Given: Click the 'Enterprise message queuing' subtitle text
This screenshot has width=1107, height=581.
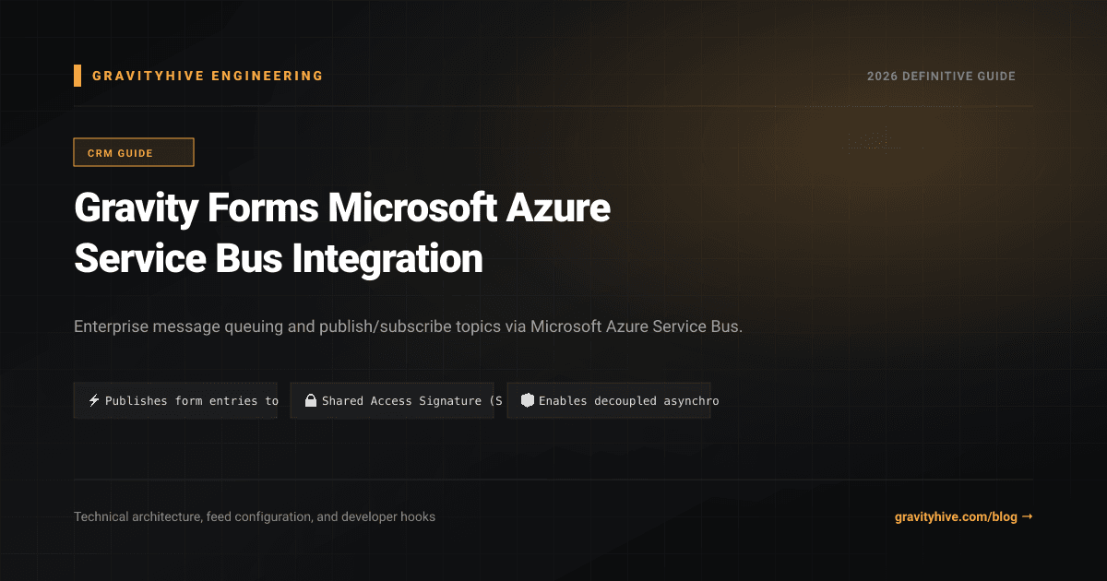Looking at the screenshot, I should pyautogui.click(x=408, y=327).
